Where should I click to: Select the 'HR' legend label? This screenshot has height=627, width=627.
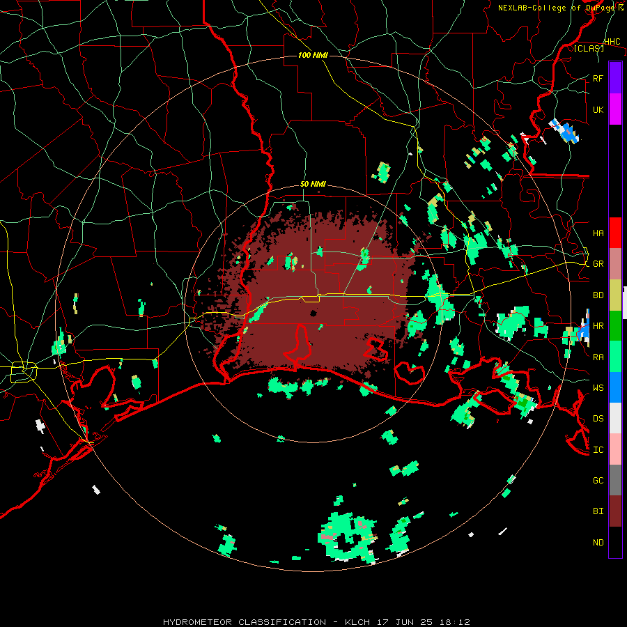(598, 326)
